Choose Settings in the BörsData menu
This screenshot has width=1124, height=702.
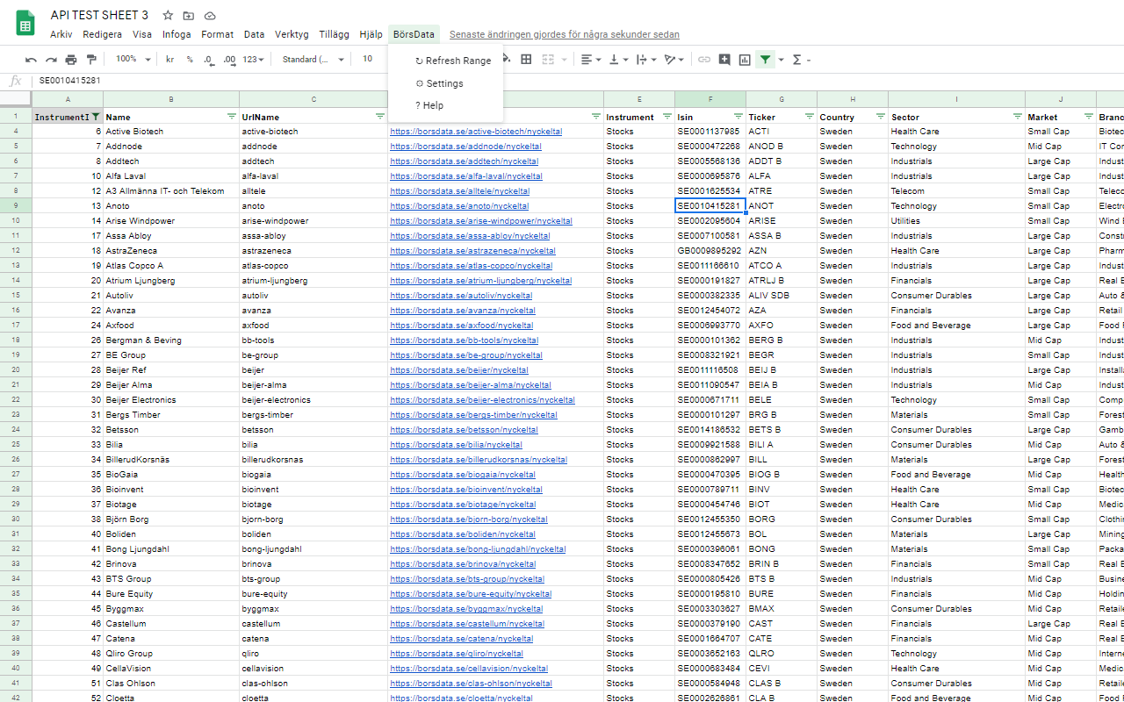445,83
